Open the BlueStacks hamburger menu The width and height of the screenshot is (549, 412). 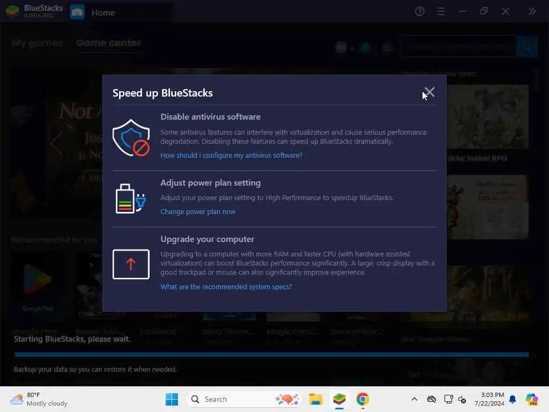point(441,12)
